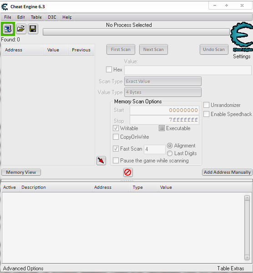Click the scan progress bar

[136, 32]
